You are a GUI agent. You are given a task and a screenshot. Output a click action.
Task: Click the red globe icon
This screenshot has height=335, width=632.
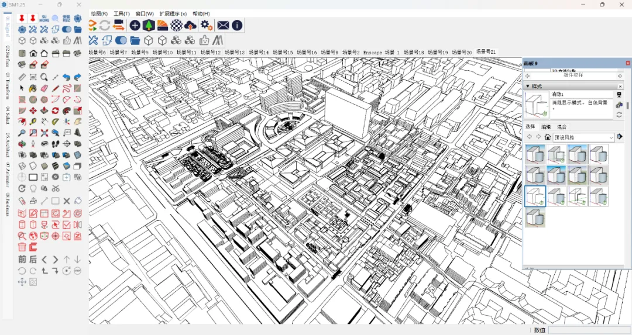pyautogui.click(x=33, y=236)
